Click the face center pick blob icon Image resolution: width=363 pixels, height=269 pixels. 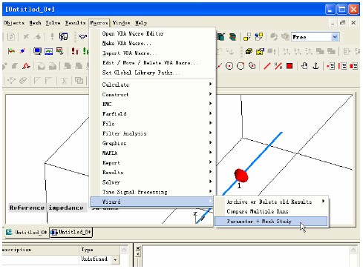click(x=252, y=66)
